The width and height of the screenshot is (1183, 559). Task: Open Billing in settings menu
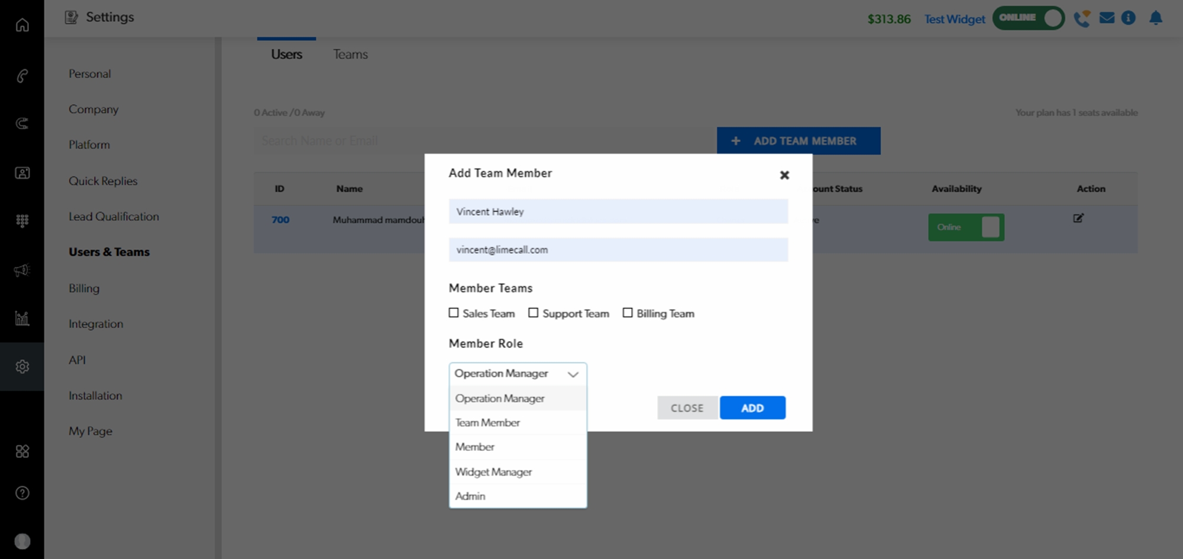point(84,288)
